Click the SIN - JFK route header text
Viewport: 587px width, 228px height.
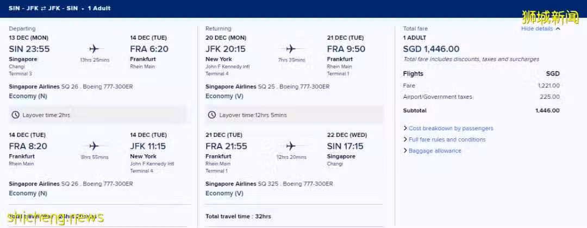(x=23, y=8)
